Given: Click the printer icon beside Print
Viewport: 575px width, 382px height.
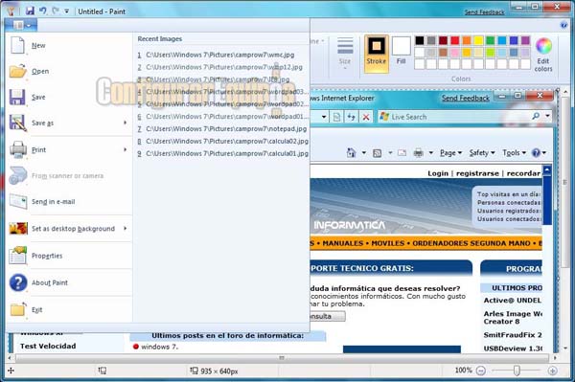Looking at the screenshot, I should pyautogui.click(x=18, y=149).
